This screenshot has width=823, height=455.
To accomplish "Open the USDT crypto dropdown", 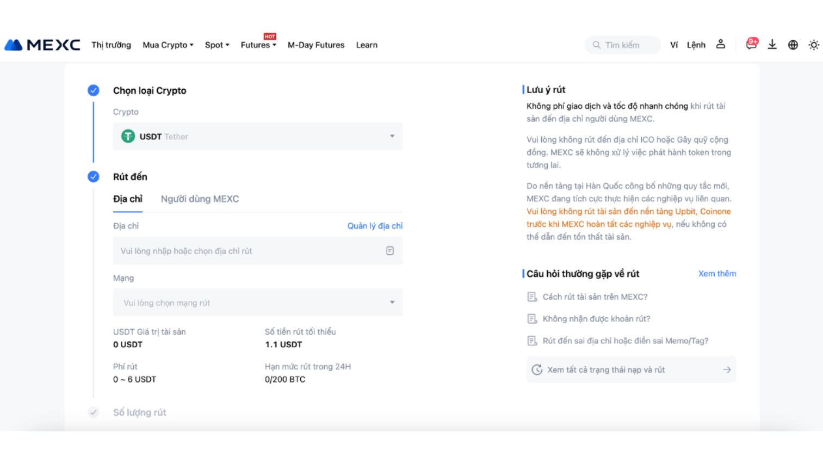I will [x=258, y=136].
